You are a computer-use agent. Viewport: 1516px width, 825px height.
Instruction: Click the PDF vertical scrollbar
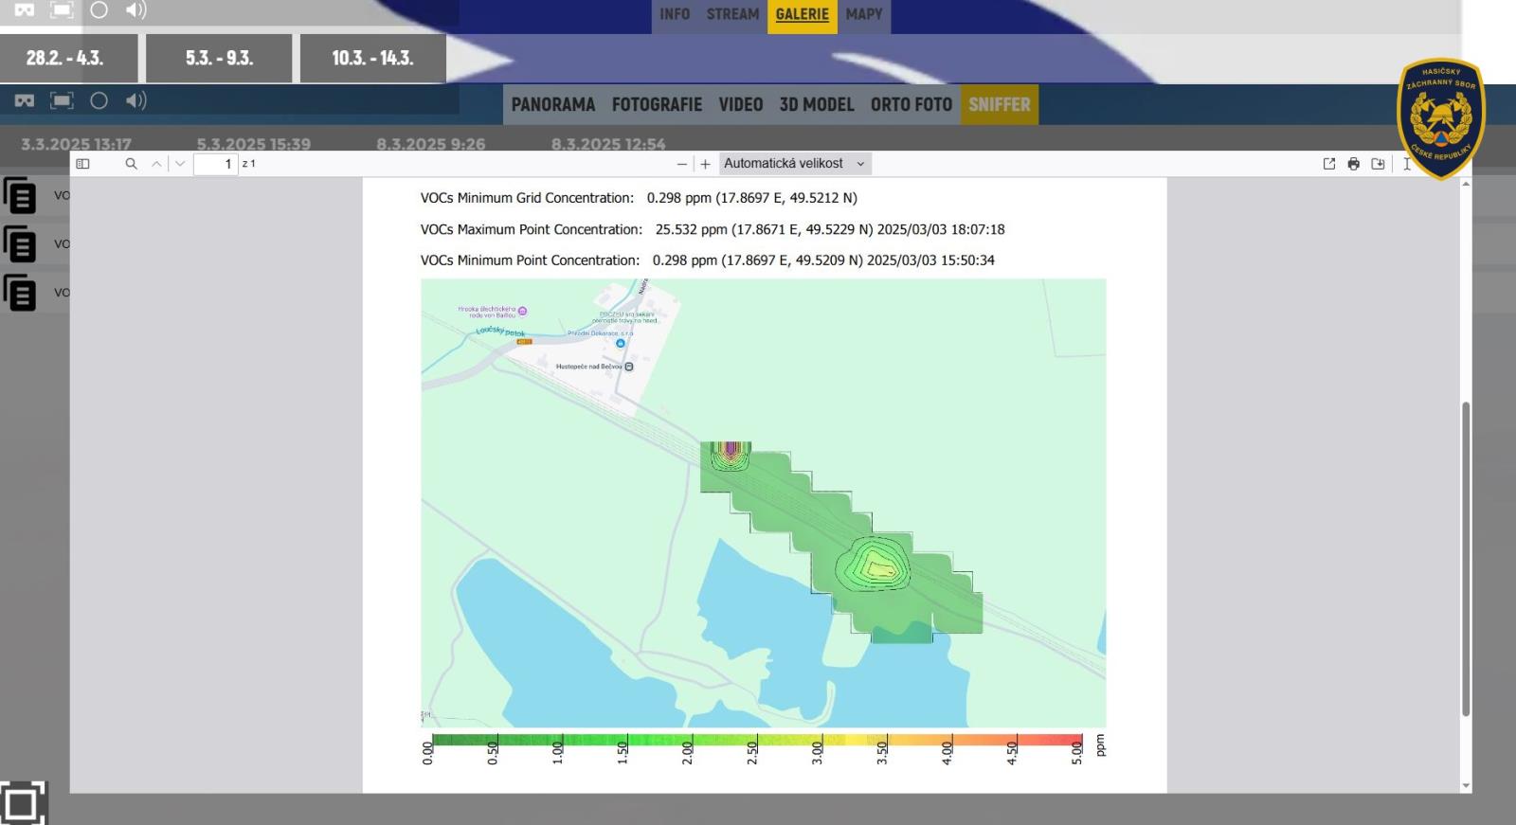point(1466,559)
